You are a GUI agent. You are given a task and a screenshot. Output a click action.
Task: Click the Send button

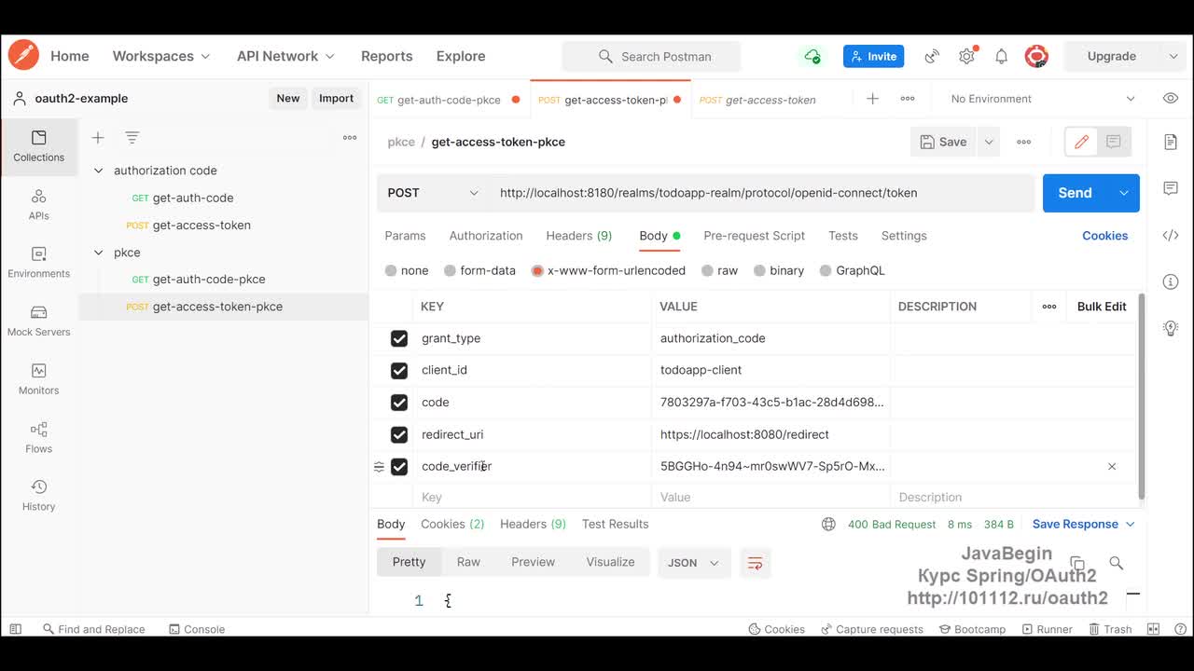click(x=1075, y=193)
